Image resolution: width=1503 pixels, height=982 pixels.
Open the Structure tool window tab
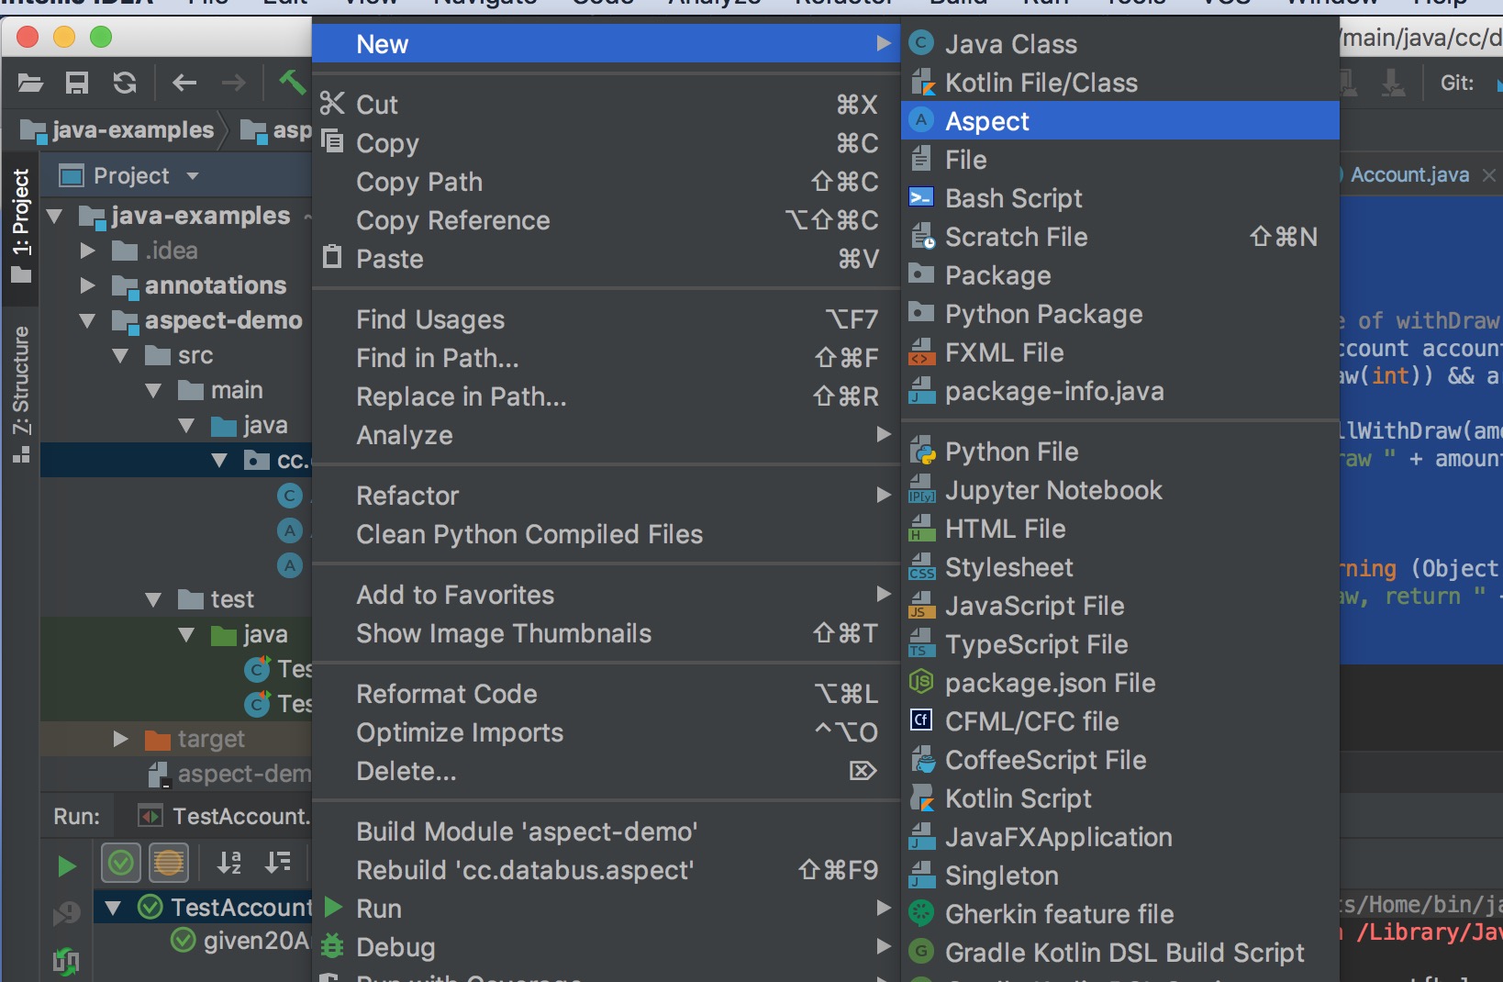point(20,381)
